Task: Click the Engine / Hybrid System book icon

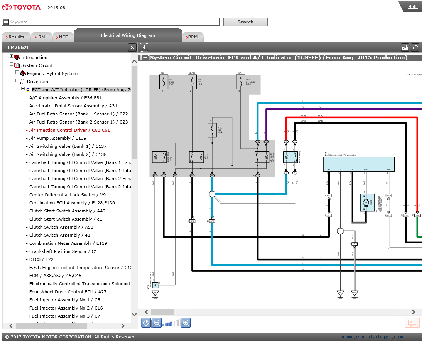Action: coord(23,74)
